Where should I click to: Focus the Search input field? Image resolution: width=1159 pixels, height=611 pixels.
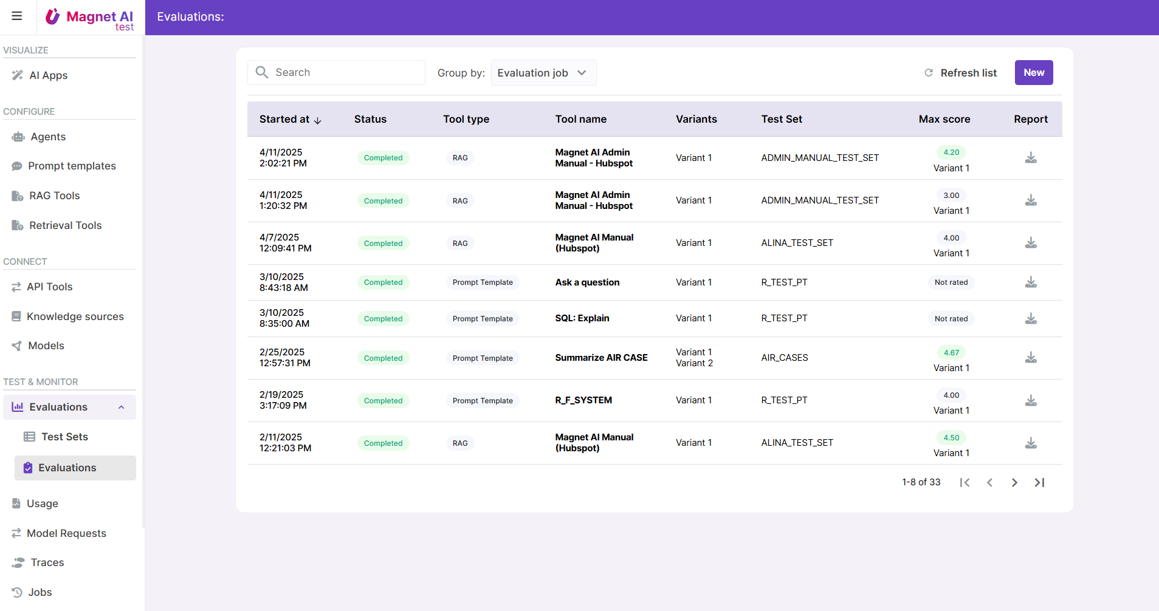[346, 72]
